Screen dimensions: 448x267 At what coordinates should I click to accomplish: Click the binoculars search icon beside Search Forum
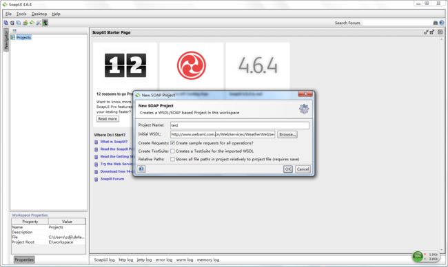(435, 23)
